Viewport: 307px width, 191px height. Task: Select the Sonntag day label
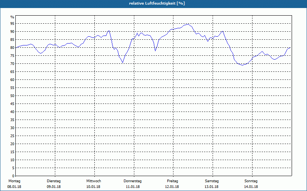point(251,181)
